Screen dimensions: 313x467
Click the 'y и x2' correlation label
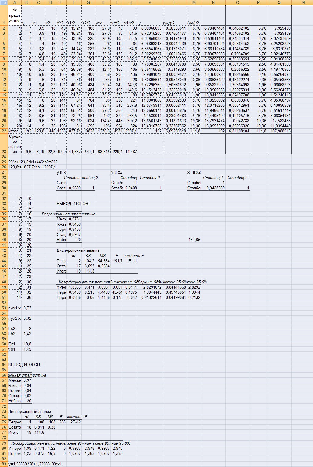(117, 172)
